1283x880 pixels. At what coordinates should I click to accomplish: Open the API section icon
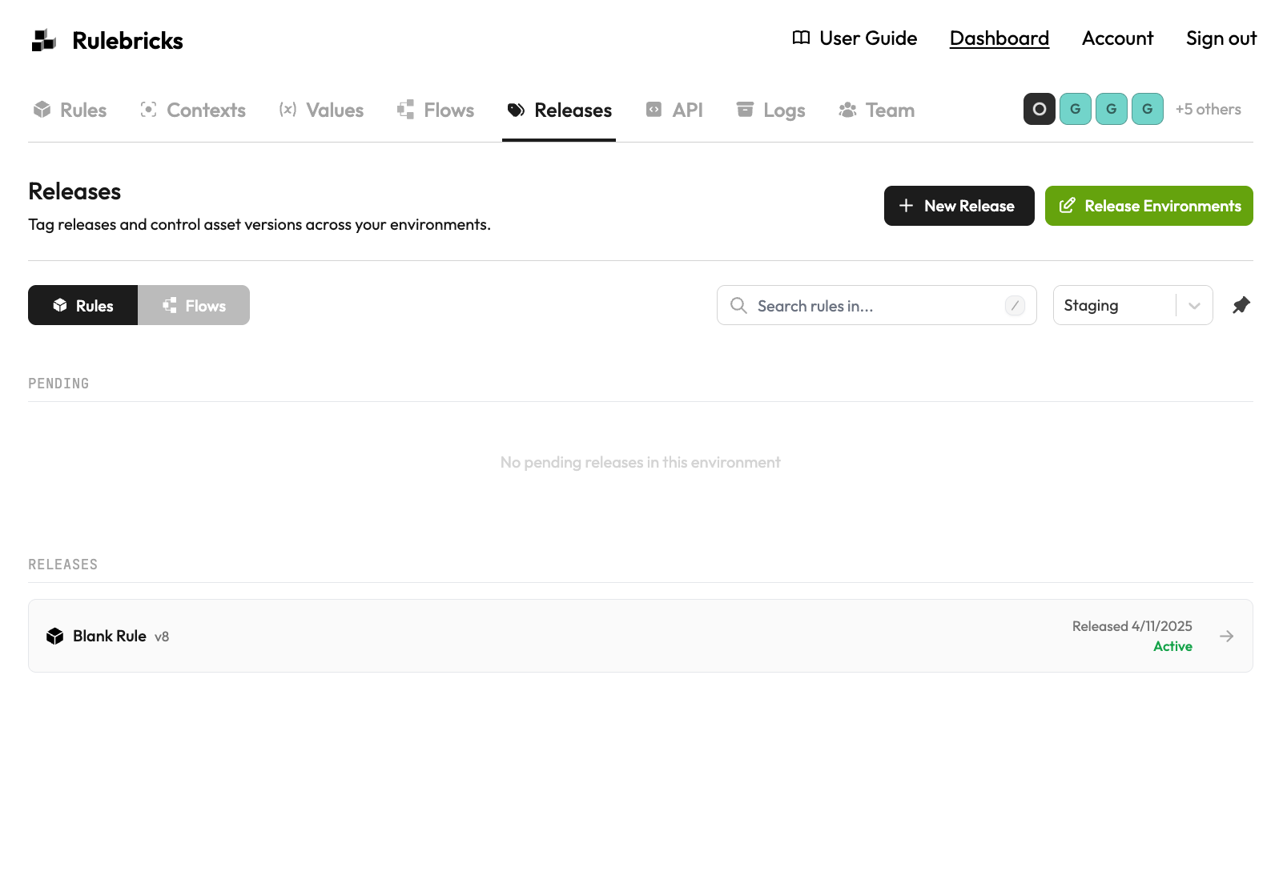coord(654,110)
